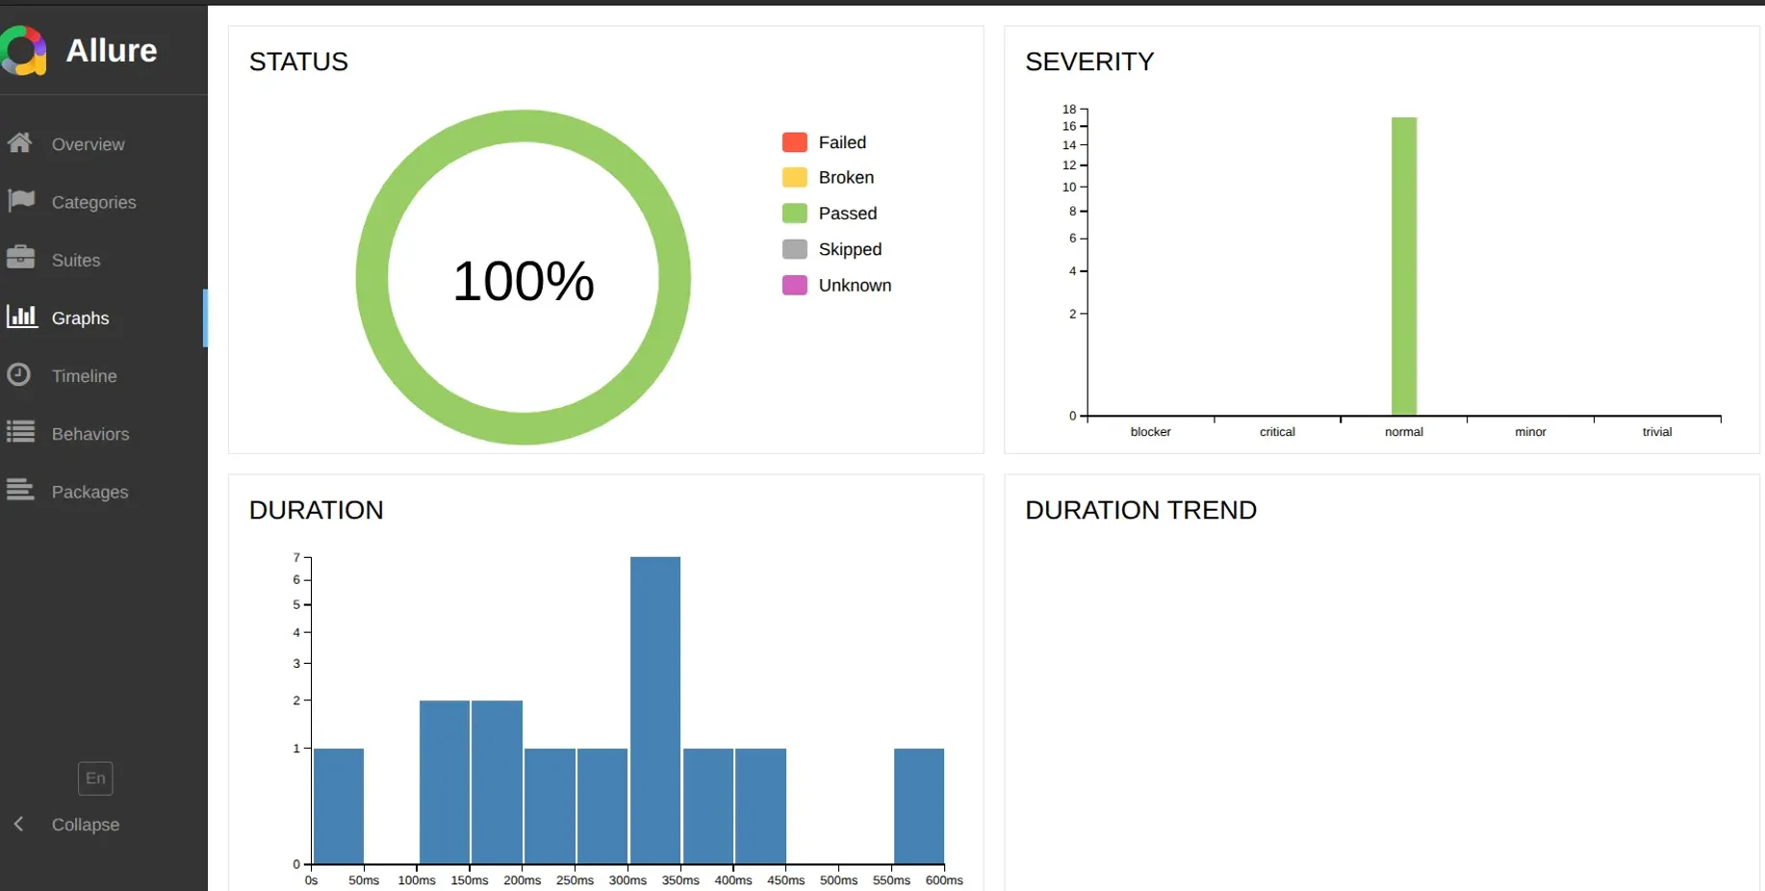Open Suites via the briefcase icon
This screenshot has height=891, width=1765.
point(20,259)
